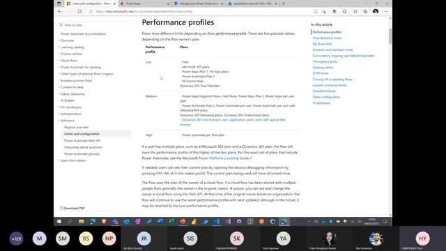Open the Web API inline link
Viewport: 446px width, 251px height.
195,194
